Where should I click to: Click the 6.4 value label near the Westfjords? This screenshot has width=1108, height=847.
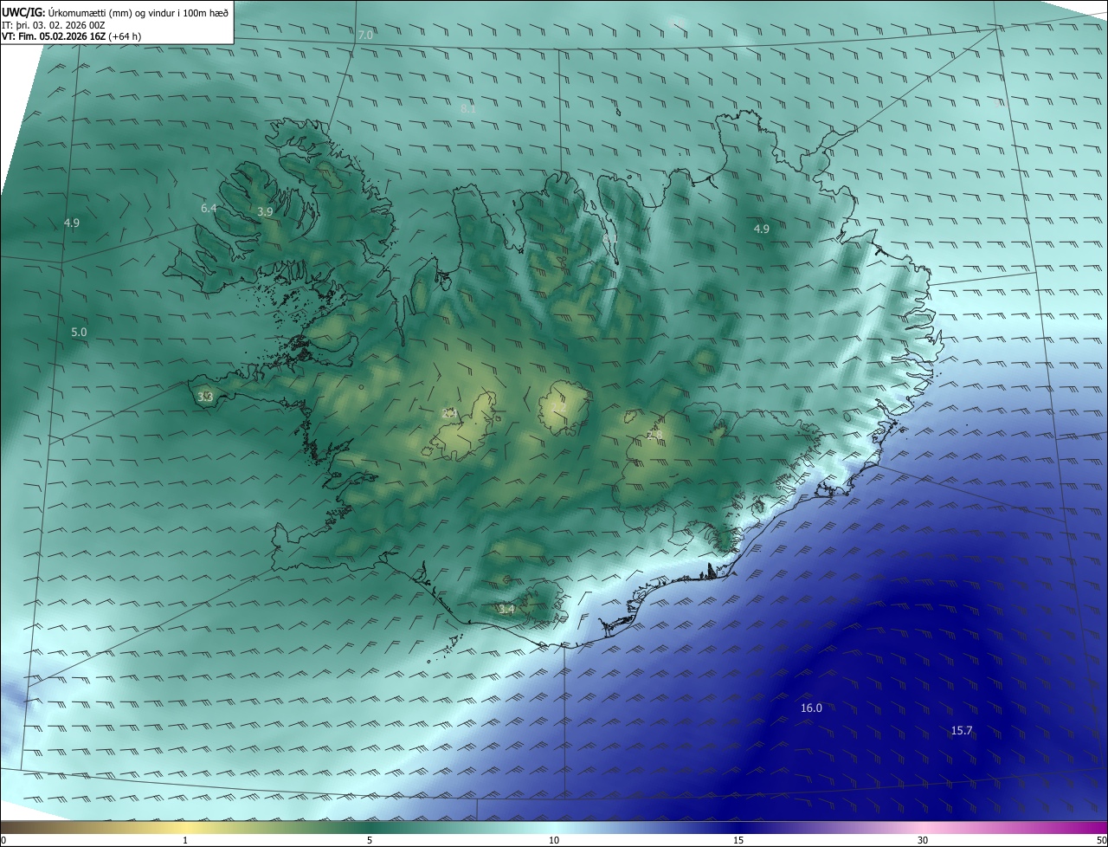click(209, 208)
